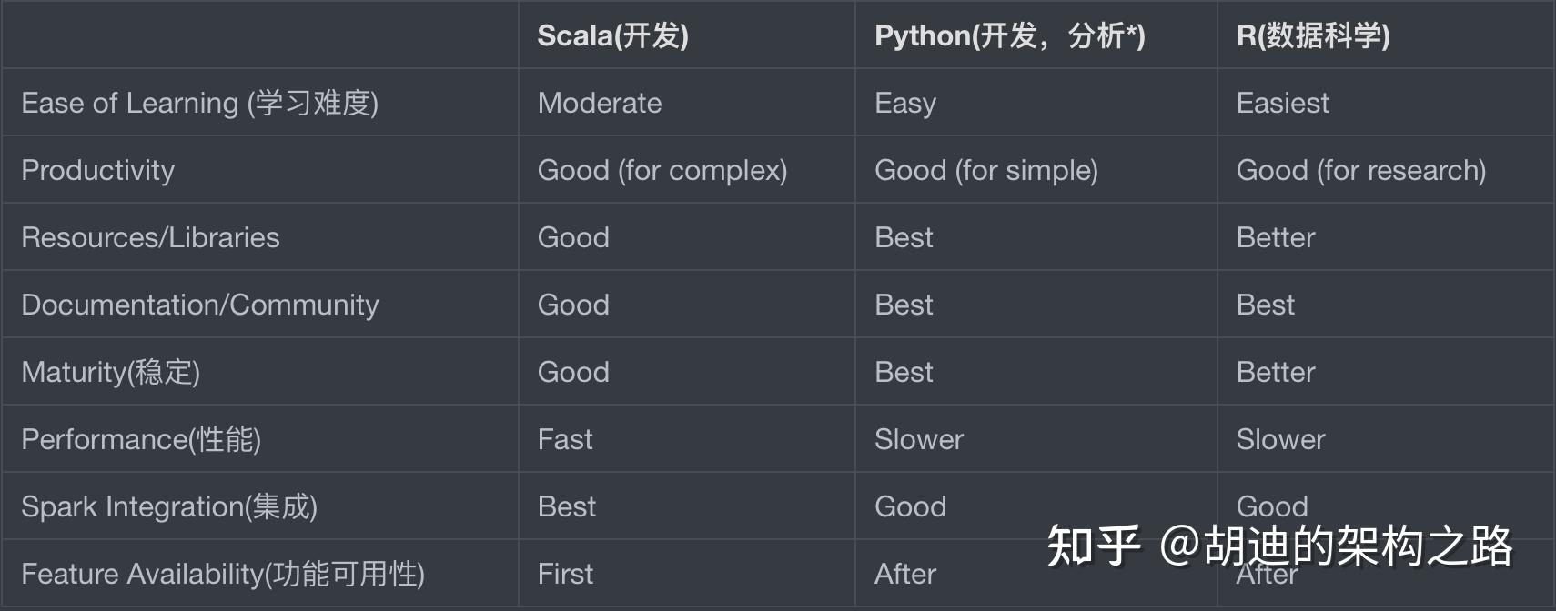Select the Resources/Libraries row label

click(x=150, y=237)
